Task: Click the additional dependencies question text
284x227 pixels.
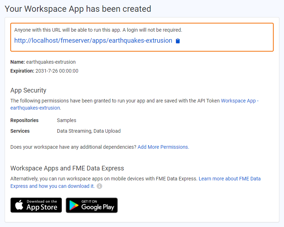Action: [73, 147]
